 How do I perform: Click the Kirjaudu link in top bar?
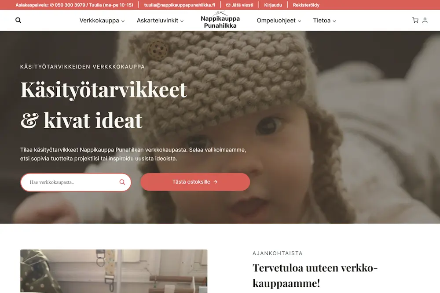tap(273, 5)
